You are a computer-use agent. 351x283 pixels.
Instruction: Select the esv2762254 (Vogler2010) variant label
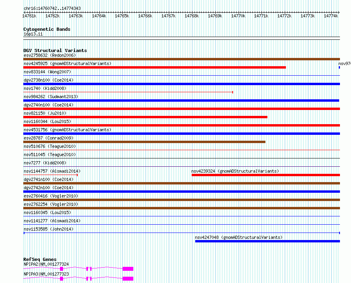pyautogui.click(x=51, y=204)
